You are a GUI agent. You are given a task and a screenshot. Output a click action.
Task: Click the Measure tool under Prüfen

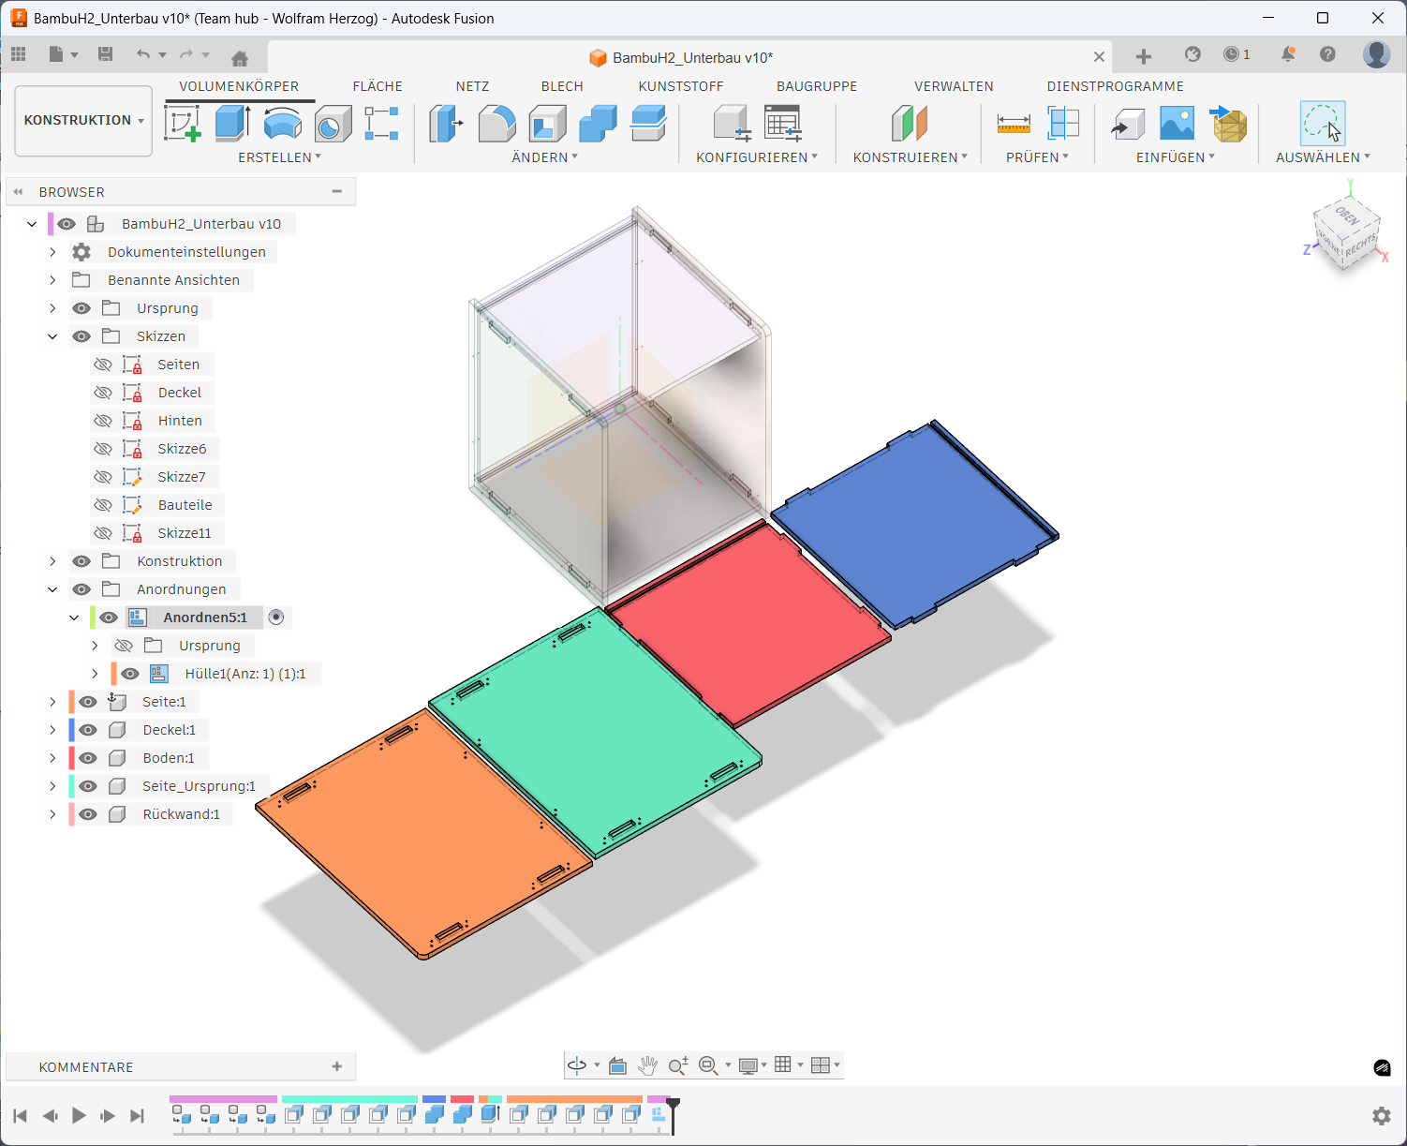(1014, 123)
